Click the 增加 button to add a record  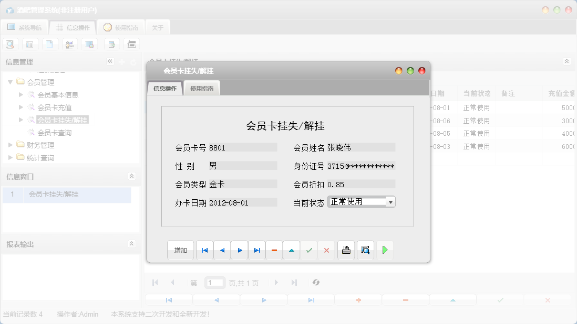[180, 250]
